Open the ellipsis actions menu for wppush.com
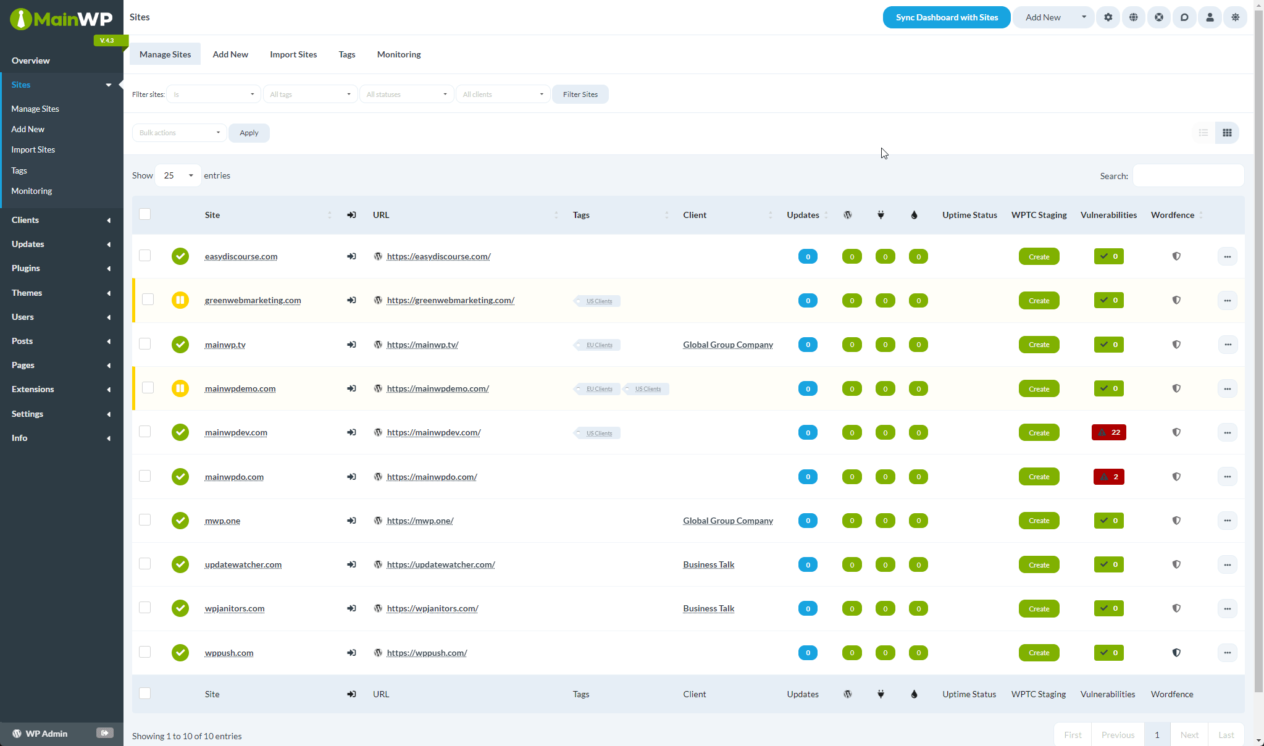Screen dimensions: 1264x746 pyautogui.click(x=1227, y=653)
